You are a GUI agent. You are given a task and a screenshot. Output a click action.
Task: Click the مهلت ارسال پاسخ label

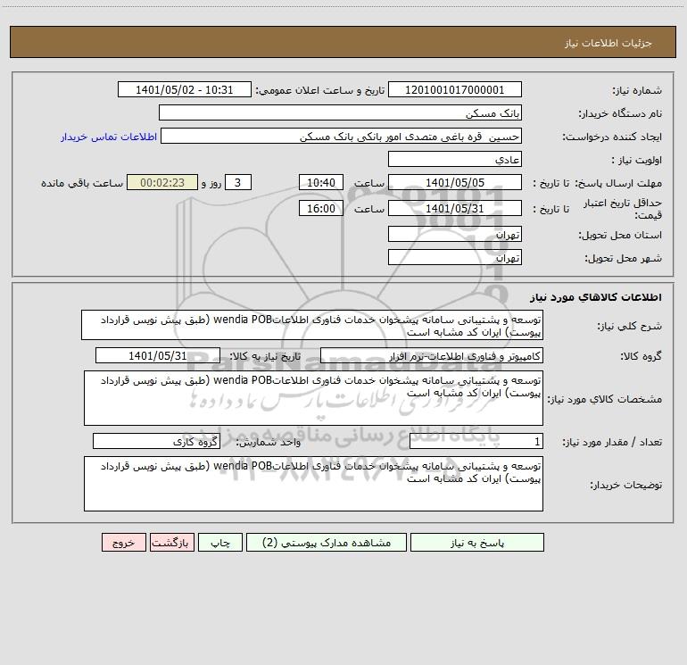618,183
